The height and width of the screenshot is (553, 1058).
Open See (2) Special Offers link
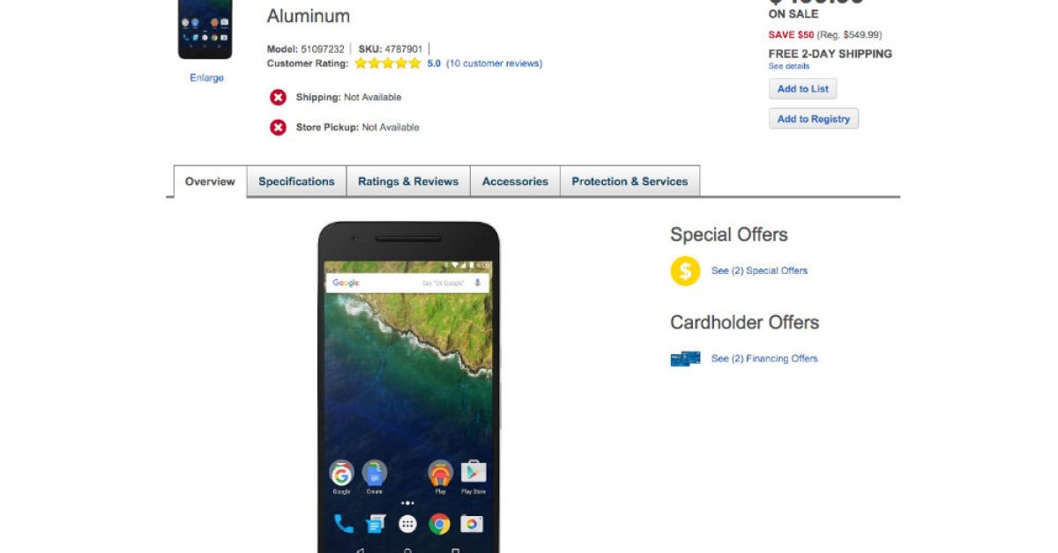coord(759,270)
